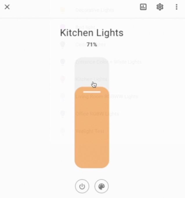Select Living Room RGBWW Lights entry

coord(107,96)
